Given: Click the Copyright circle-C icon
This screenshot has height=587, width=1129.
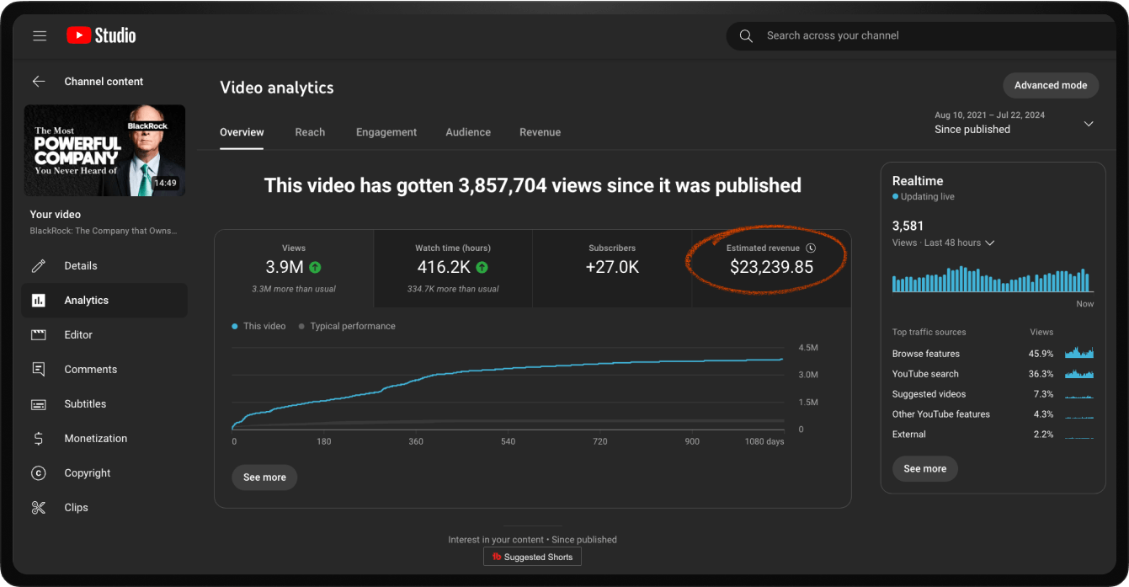Looking at the screenshot, I should point(39,473).
